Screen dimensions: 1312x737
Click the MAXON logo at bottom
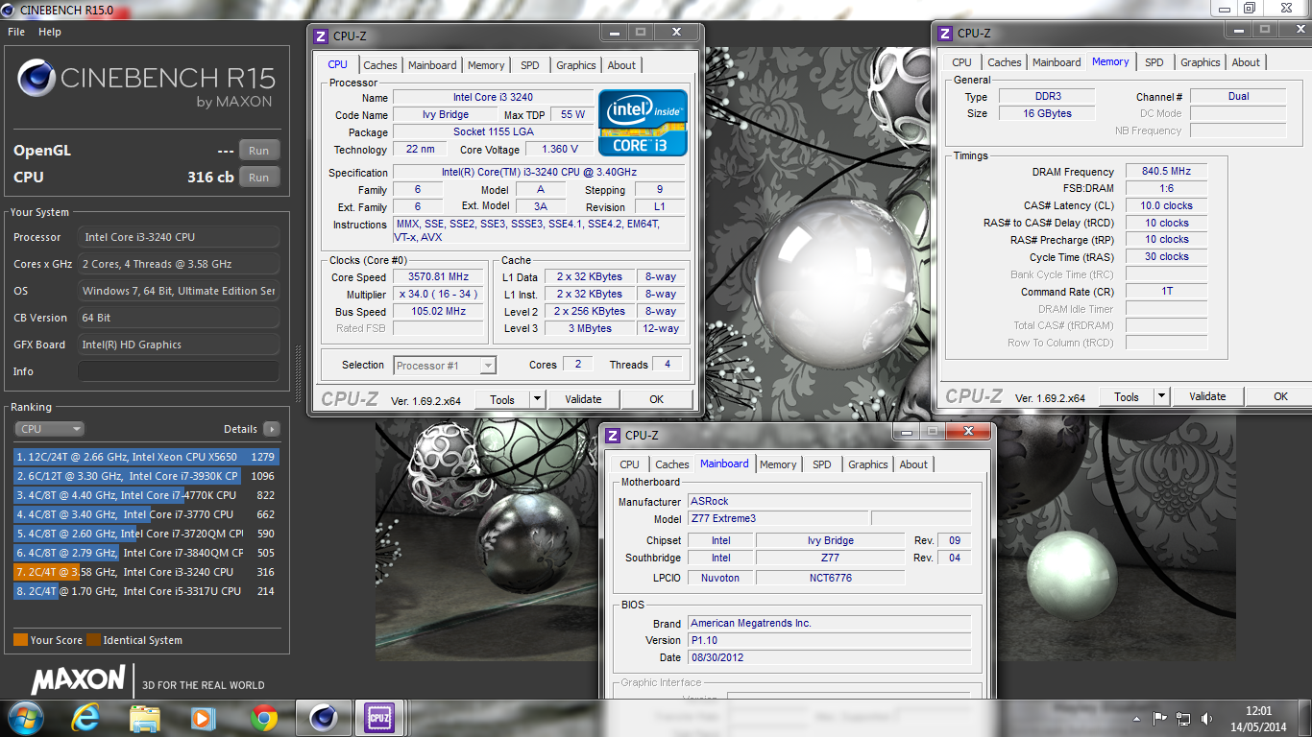[78, 680]
